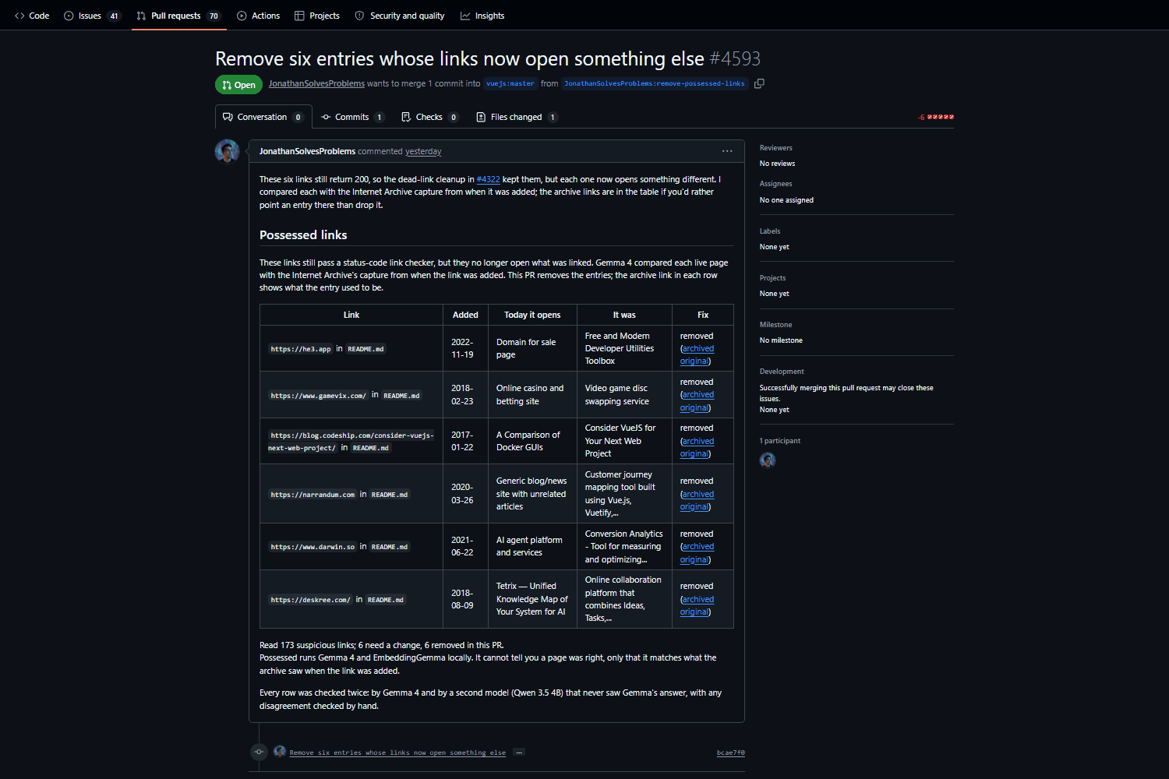Image resolution: width=1169 pixels, height=779 pixels.
Task: Copy the head branch name icon
Action: [759, 83]
